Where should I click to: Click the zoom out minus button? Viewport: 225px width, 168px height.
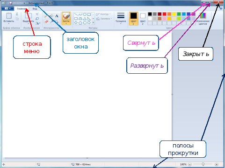(x=189, y=164)
